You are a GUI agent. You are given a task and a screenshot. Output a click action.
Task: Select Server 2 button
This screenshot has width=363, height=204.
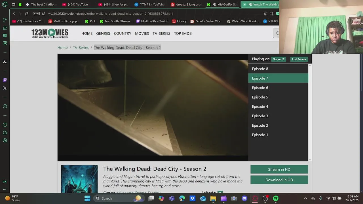(278, 59)
